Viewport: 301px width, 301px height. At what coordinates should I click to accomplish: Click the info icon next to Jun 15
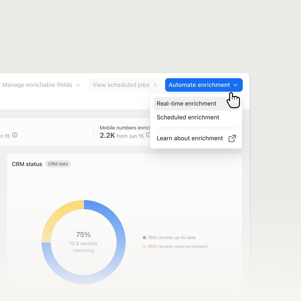coord(15,135)
